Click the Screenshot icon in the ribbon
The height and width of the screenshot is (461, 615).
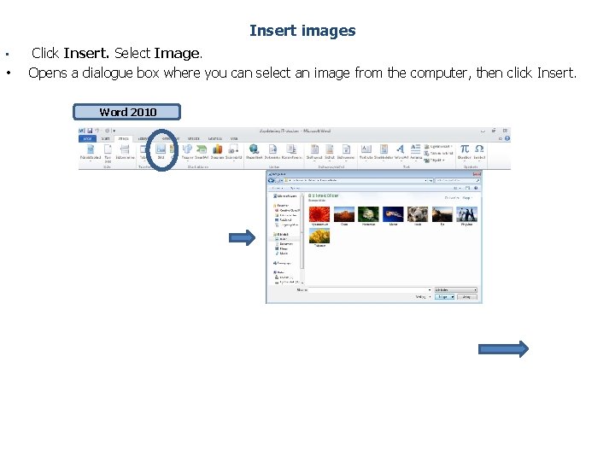233,149
